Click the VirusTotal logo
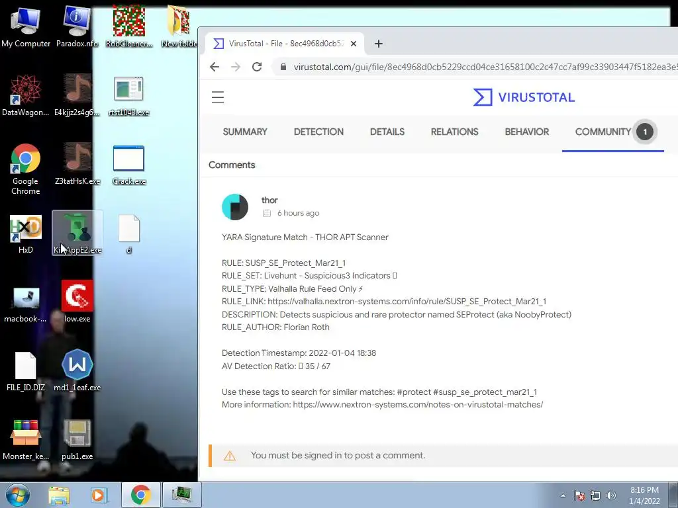The width and height of the screenshot is (678, 508). click(x=524, y=97)
